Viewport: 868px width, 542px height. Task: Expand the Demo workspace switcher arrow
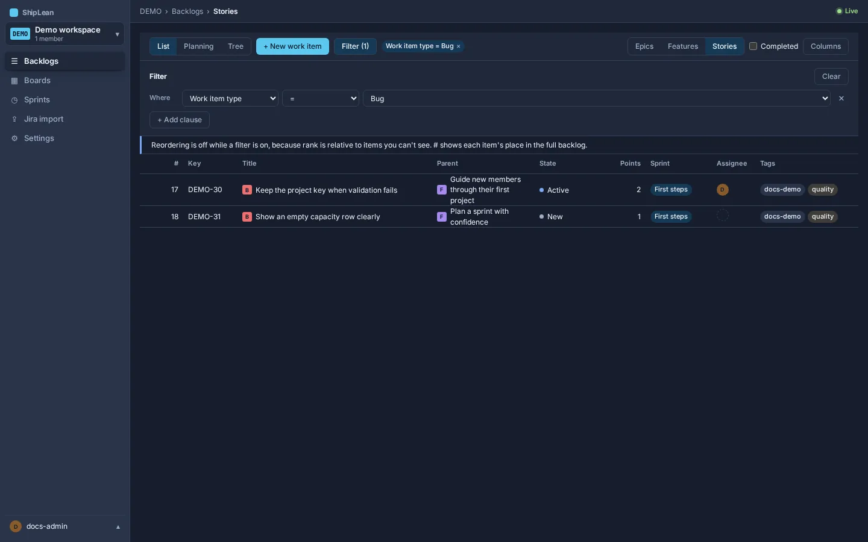coord(117,34)
